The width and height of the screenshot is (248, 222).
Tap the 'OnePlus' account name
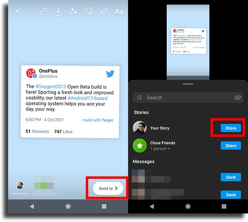click(x=48, y=71)
